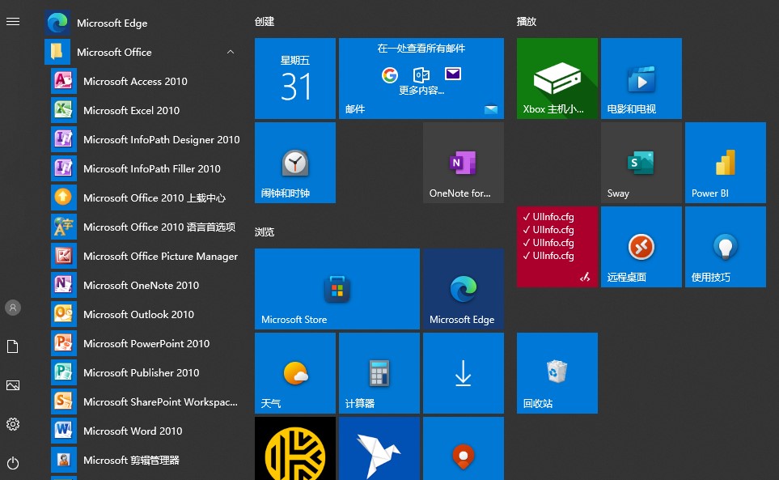779x480 pixels.
Task: Open Microsoft PowerPoint 2010
Action: [x=146, y=343]
